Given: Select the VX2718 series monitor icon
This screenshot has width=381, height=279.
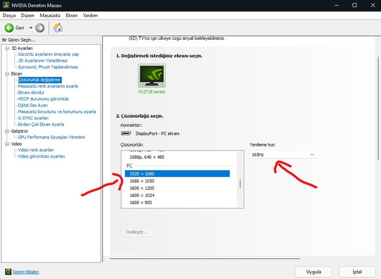Looking at the screenshot, I should (x=153, y=76).
